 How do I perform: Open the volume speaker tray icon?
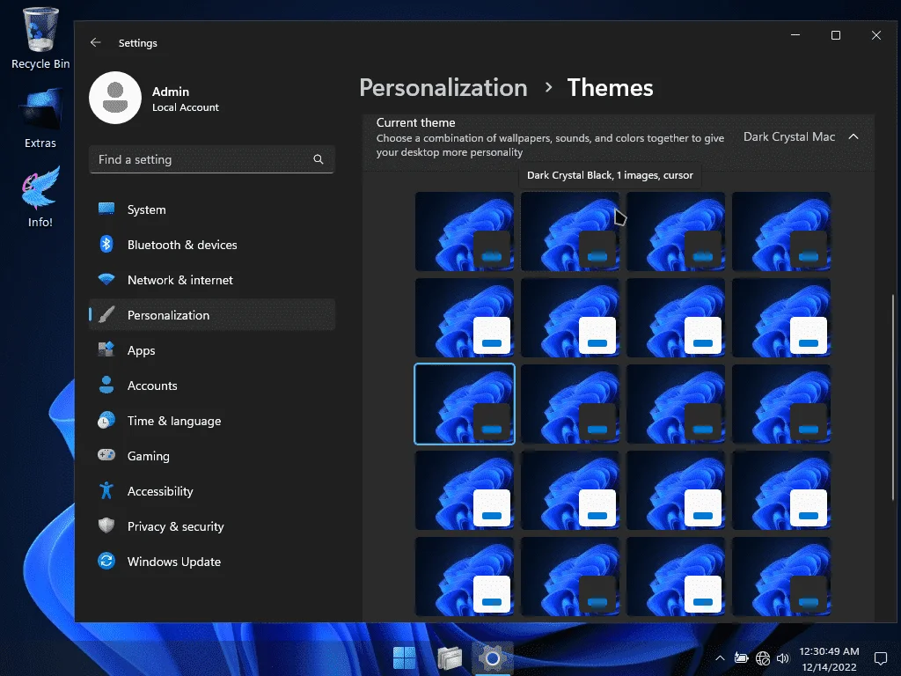click(782, 658)
